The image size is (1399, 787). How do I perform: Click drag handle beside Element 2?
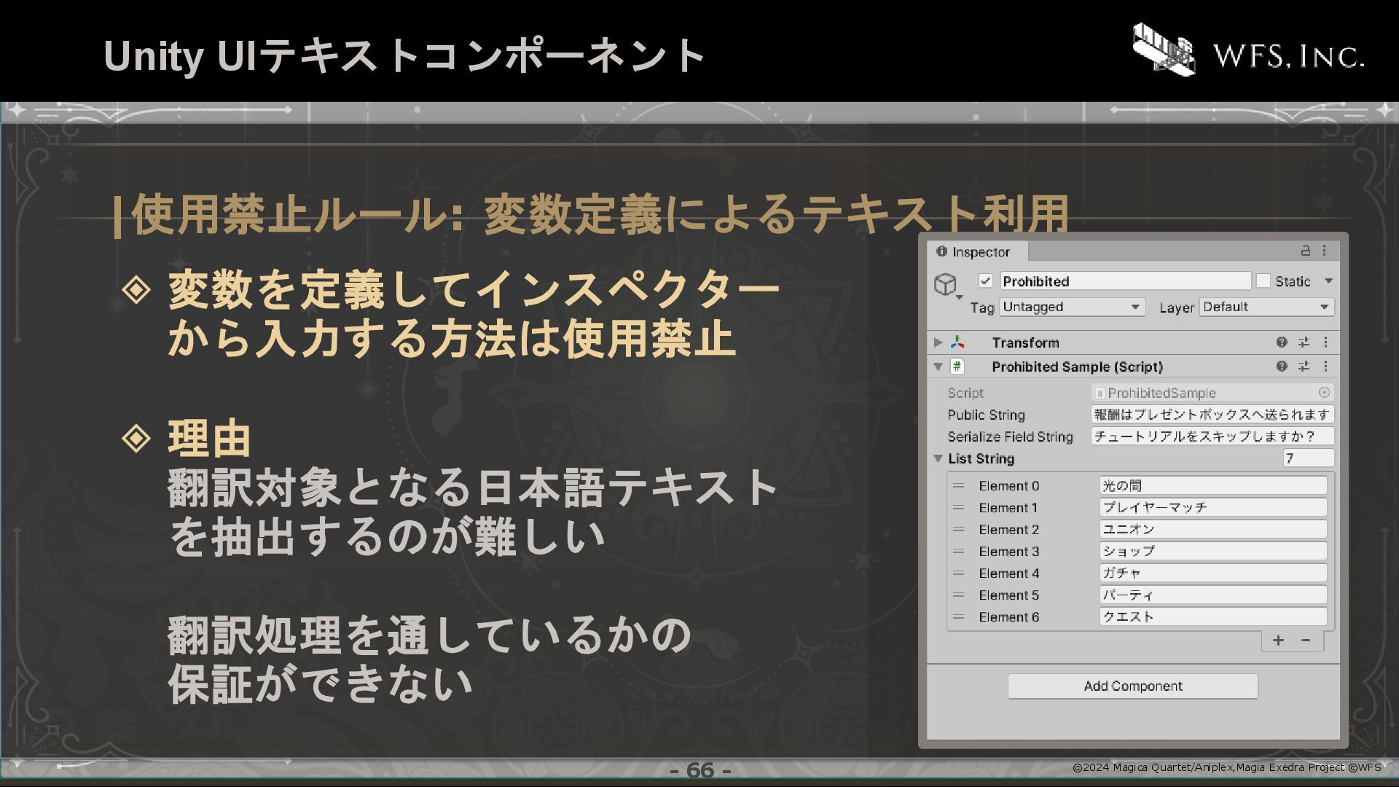(959, 530)
